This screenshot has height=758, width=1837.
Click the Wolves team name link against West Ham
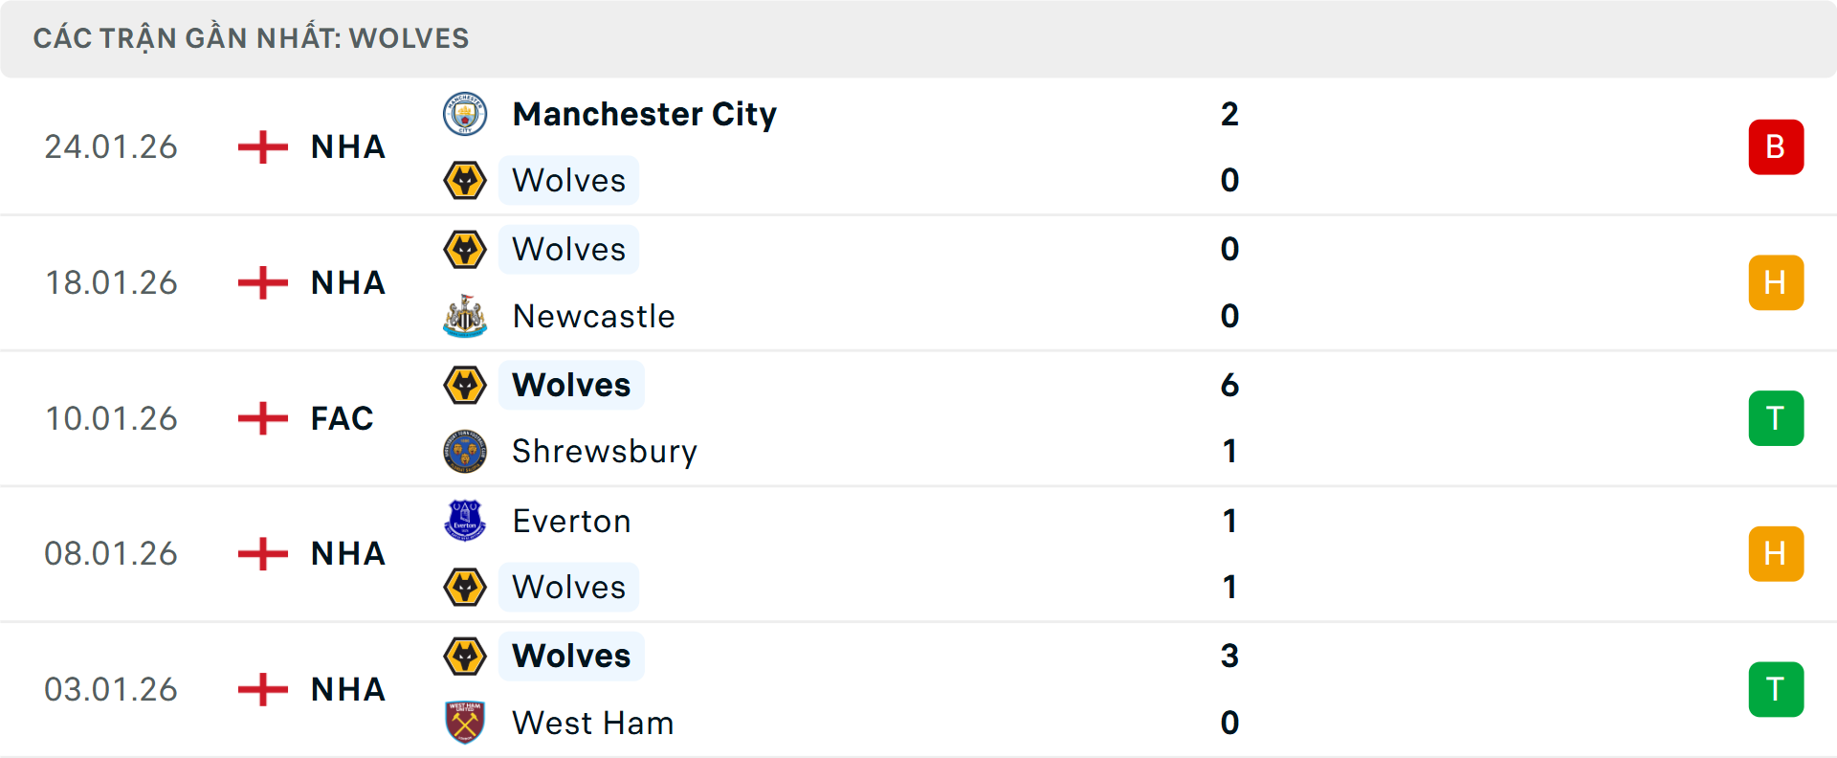[x=570, y=657]
